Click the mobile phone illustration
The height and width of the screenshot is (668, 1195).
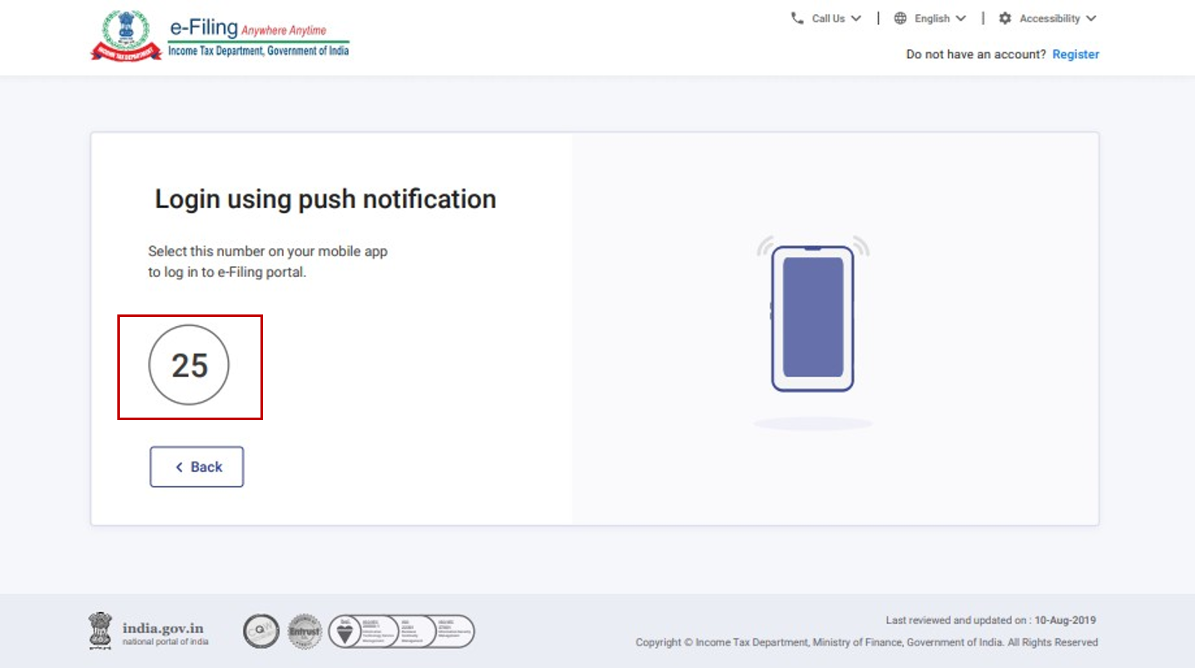(812, 319)
